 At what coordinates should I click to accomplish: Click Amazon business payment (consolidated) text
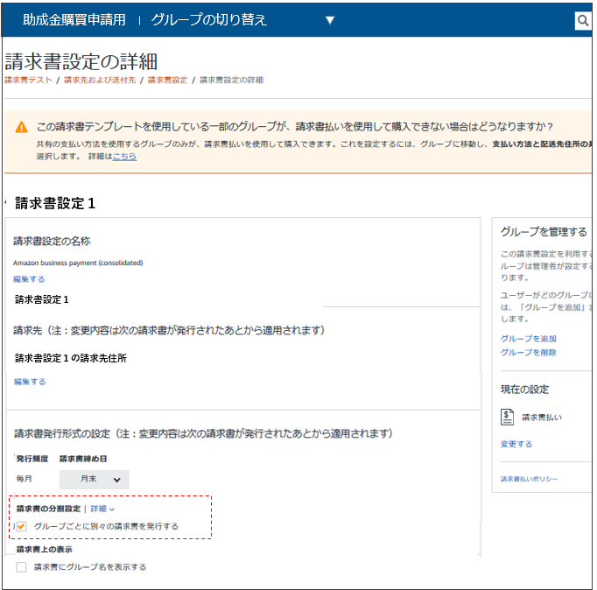(x=78, y=263)
